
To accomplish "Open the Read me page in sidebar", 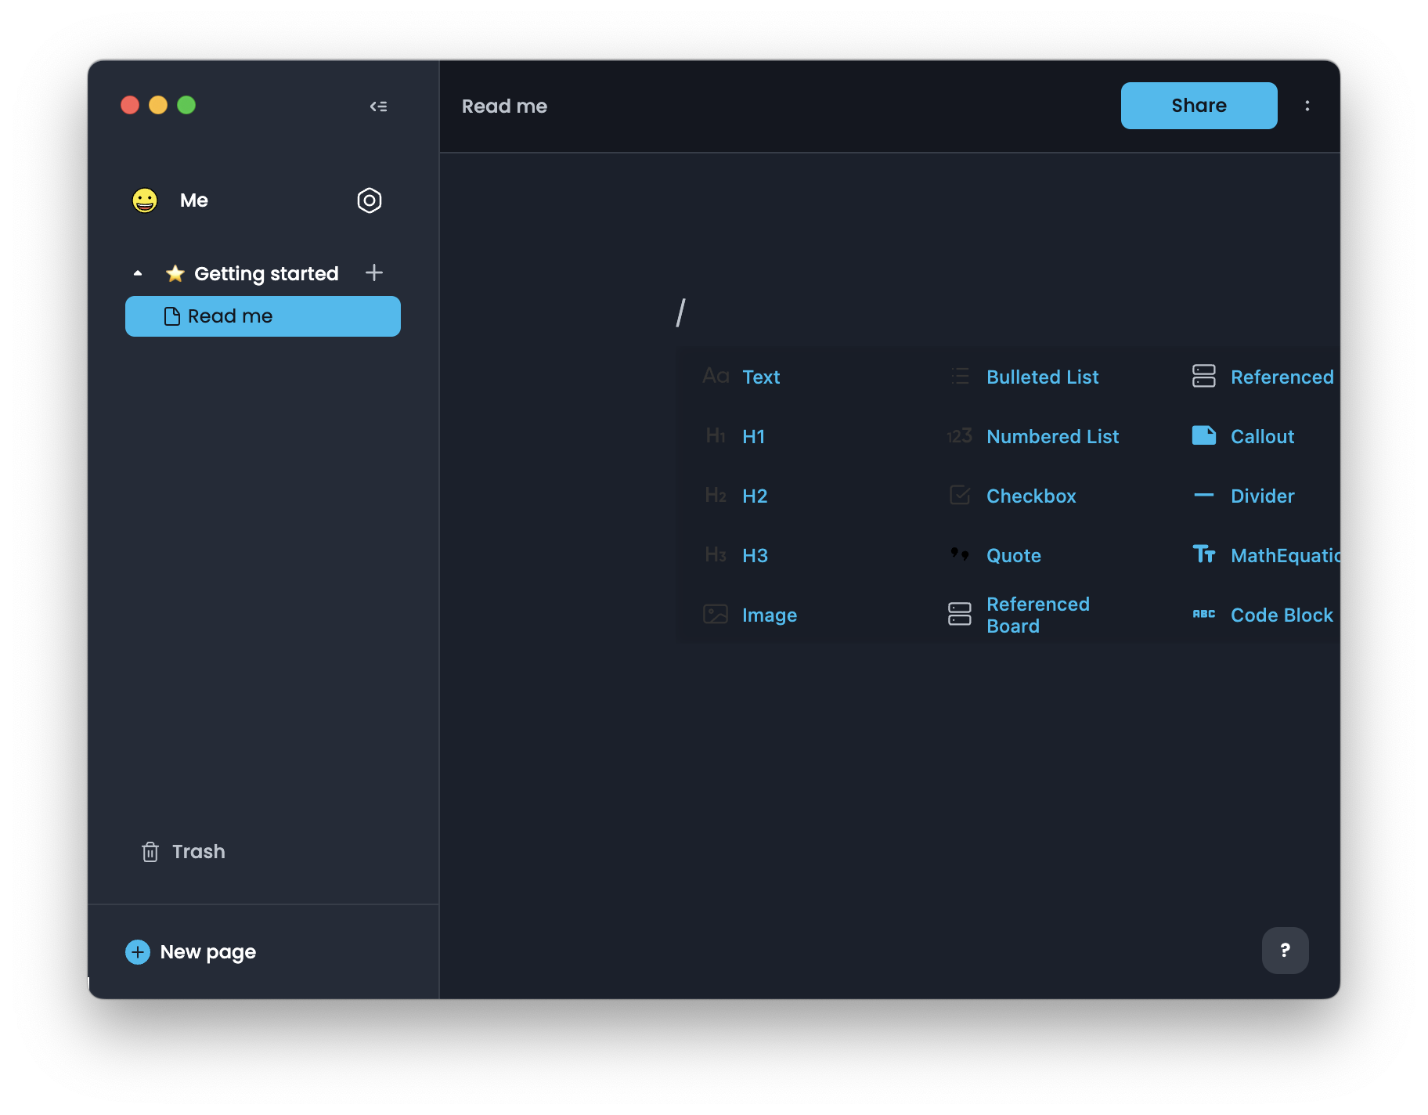I will (x=263, y=316).
